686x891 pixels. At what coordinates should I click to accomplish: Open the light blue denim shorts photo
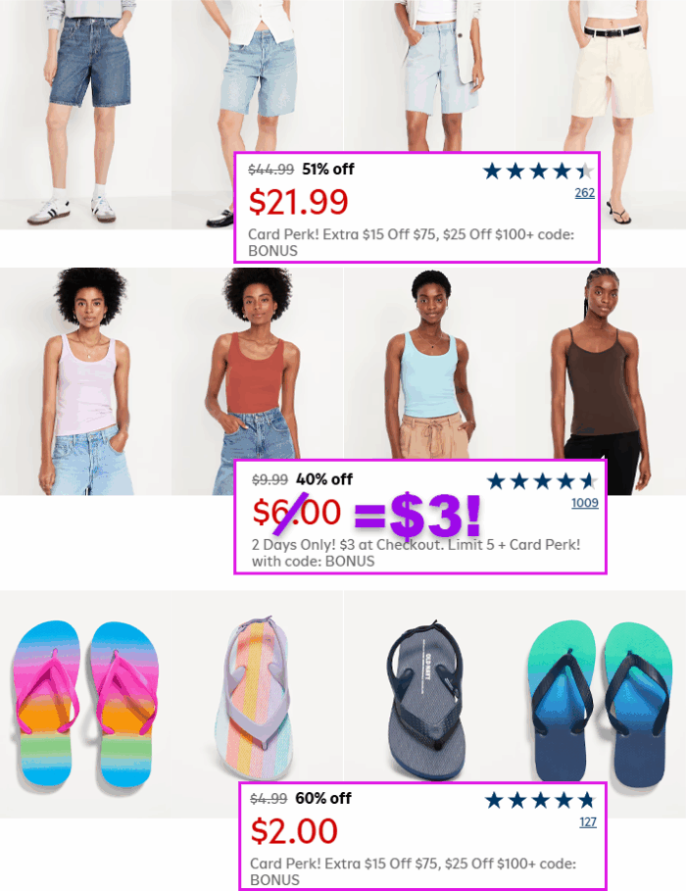[x=257, y=76]
